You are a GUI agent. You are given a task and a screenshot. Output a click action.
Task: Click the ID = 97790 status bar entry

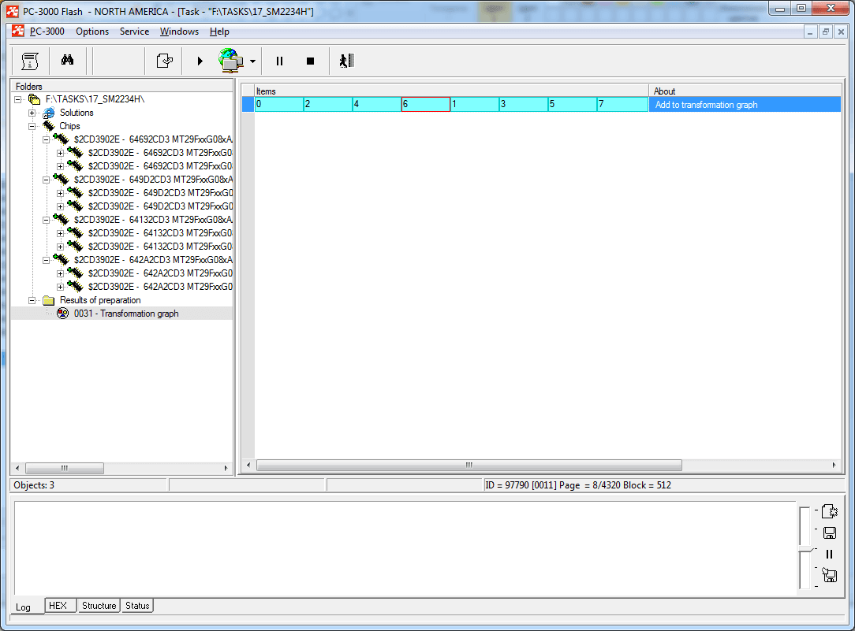578,485
